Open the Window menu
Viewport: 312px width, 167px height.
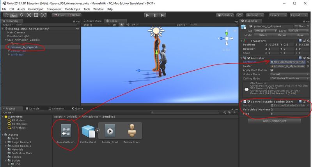[98, 9]
